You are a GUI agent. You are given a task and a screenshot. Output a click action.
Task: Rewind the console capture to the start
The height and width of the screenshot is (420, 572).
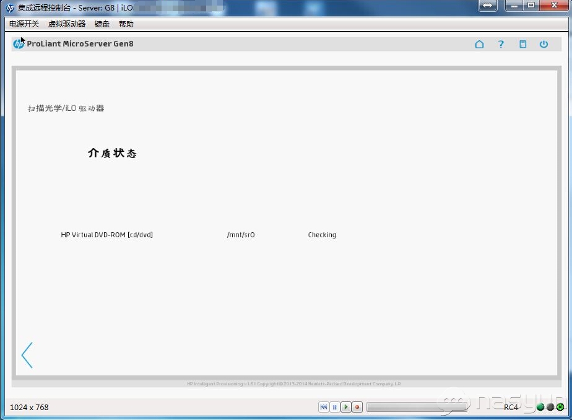324,407
